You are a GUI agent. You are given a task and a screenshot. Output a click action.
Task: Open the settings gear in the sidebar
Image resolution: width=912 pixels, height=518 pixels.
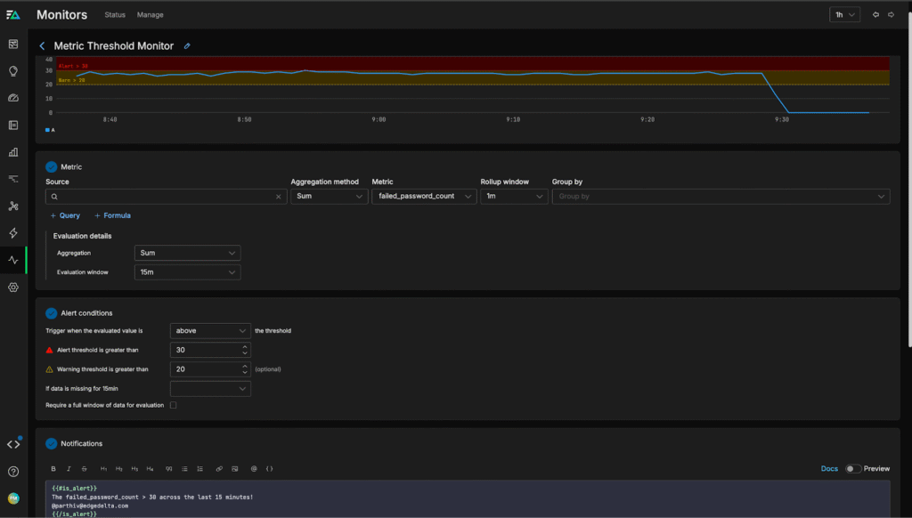click(13, 287)
